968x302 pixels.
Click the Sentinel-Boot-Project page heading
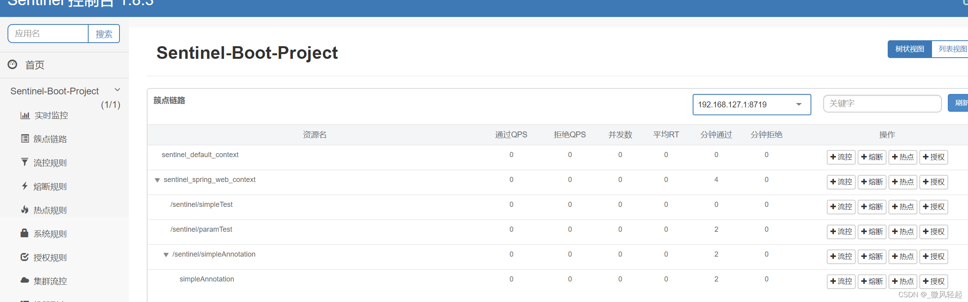pyautogui.click(x=247, y=53)
